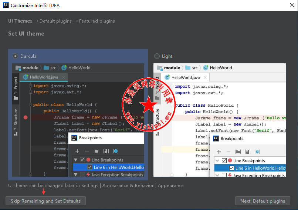This screenshot has width=298, height=210.
Task: Click group by package icon in Darcula Breakpoints
Action: (x=96, y=151)
